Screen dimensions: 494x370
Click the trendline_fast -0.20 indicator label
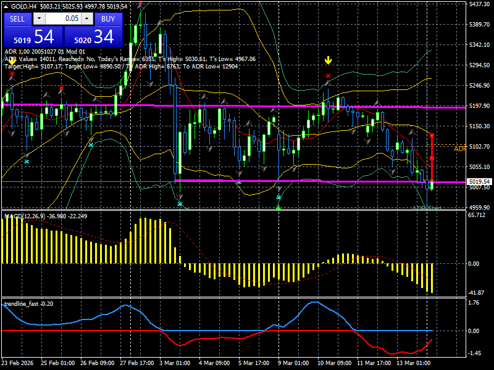[28, 304]
